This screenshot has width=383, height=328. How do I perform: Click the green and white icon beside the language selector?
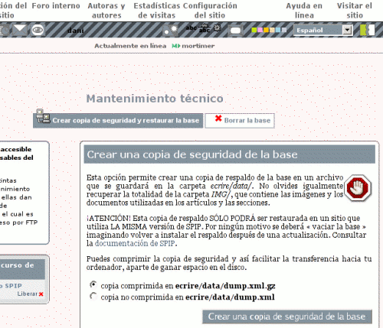(x=367, y=30)
